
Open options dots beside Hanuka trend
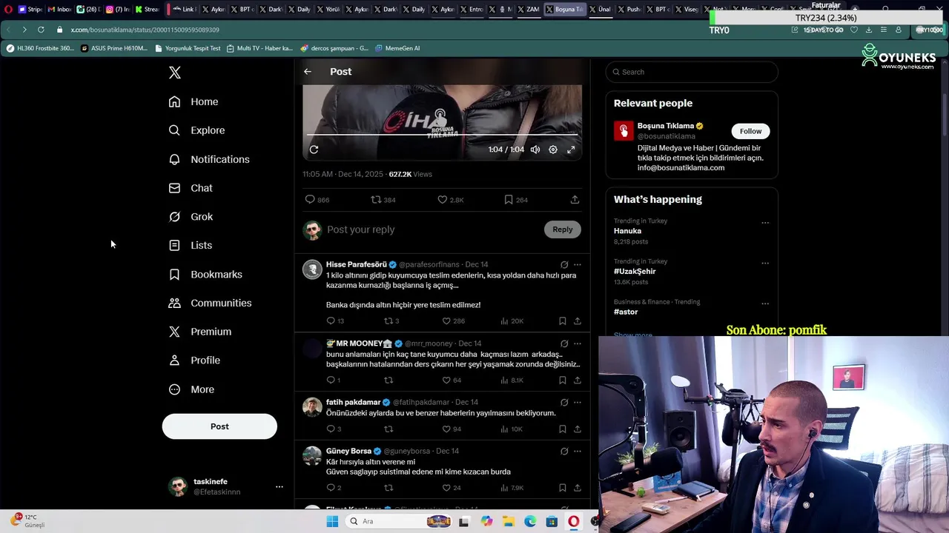(x=765, y=223)
